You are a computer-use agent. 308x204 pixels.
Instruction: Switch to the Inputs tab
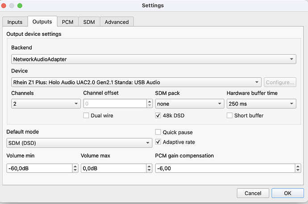point(15,22)
